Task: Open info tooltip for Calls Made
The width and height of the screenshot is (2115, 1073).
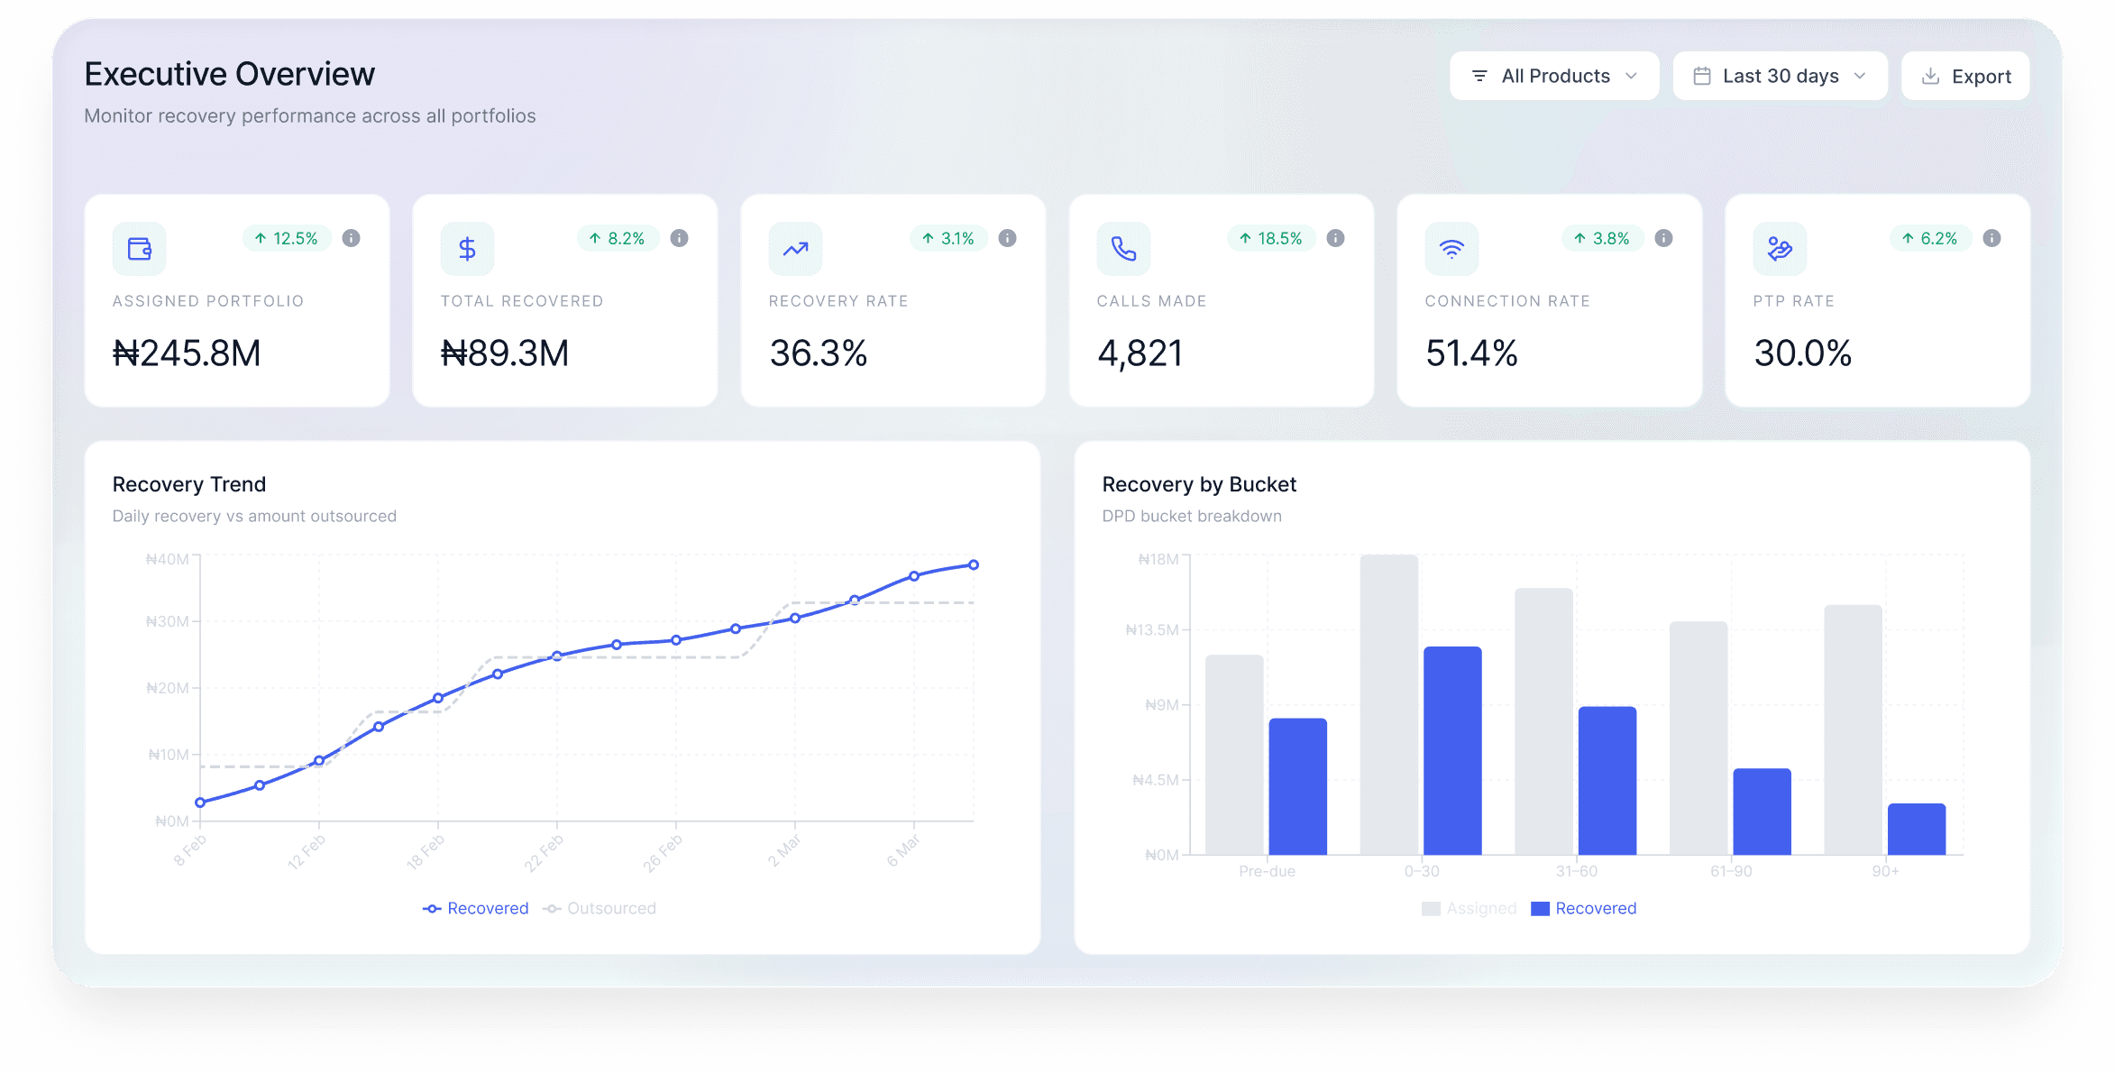Action: (1336, 238)
